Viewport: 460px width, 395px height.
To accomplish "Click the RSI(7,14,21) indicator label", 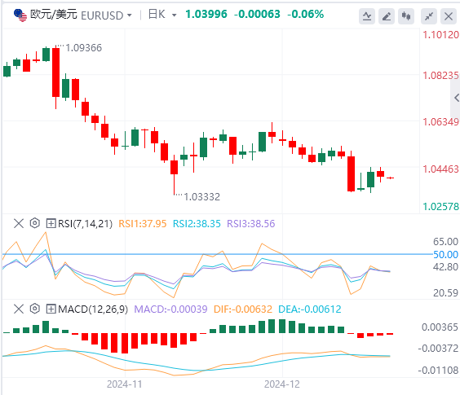I will [85, 224].
